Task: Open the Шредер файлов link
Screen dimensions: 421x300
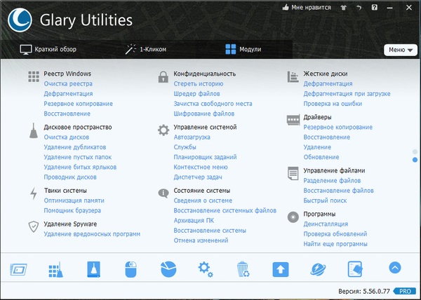Action: click(x=196, y=93)
